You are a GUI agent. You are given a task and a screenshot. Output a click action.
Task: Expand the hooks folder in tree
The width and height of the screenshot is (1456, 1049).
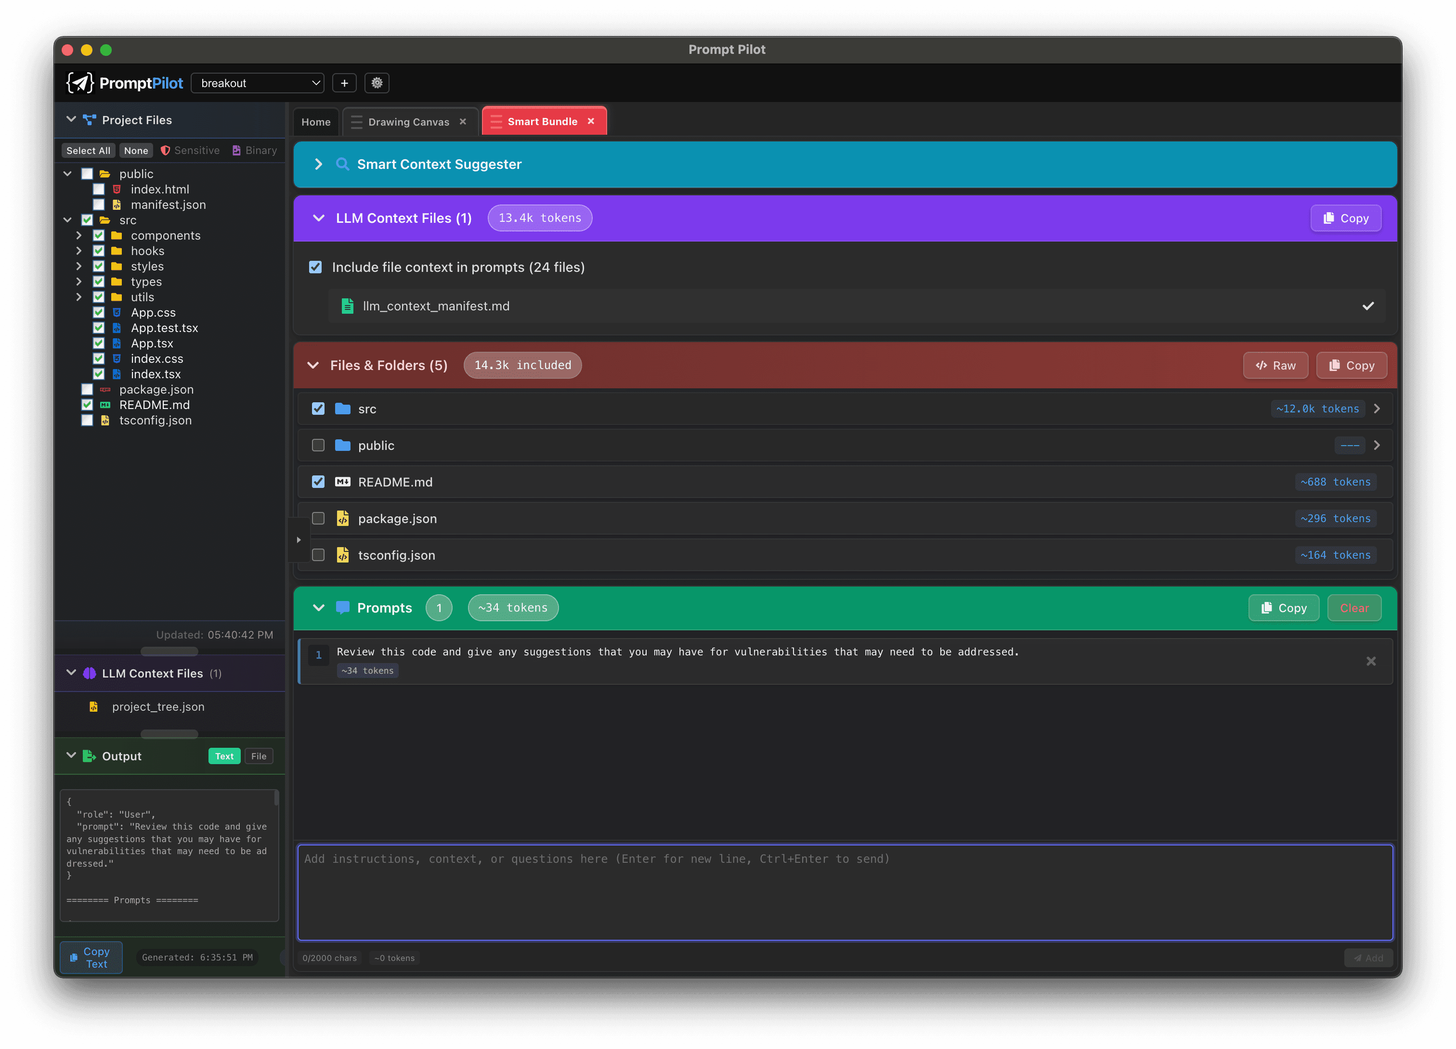[78, 251]
